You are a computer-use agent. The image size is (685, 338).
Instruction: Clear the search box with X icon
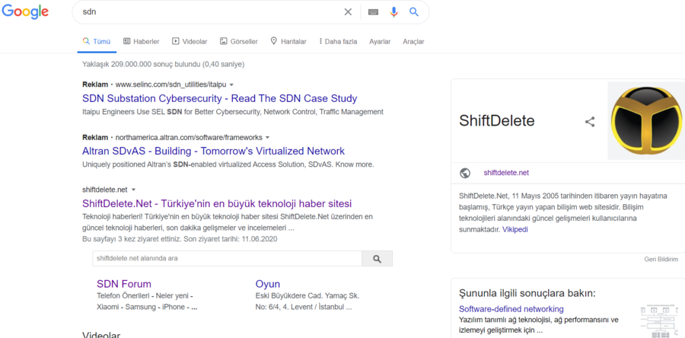[x=348, y=11]
